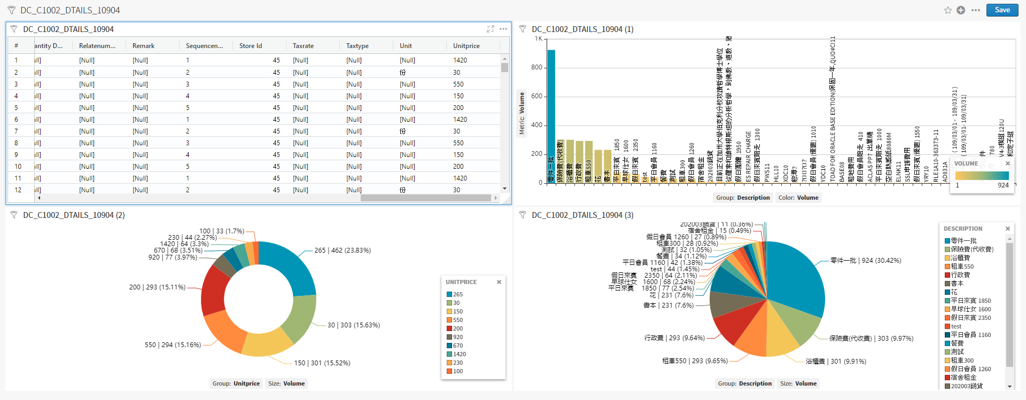1026x400 pixels.
Task: Close the UNITPRICE legend box
Action: tap(499, 282)
